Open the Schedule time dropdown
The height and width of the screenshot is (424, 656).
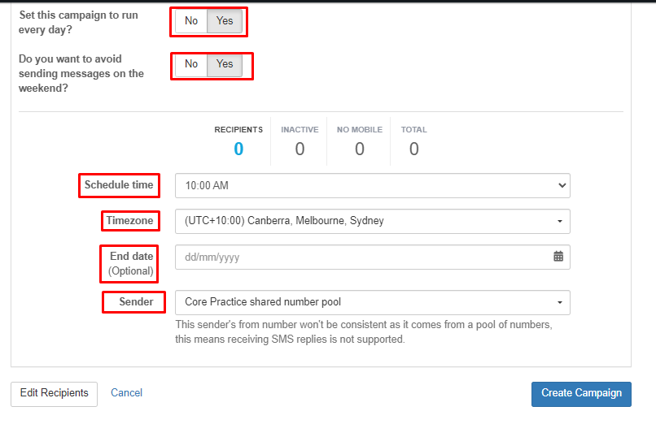(372, 186)
